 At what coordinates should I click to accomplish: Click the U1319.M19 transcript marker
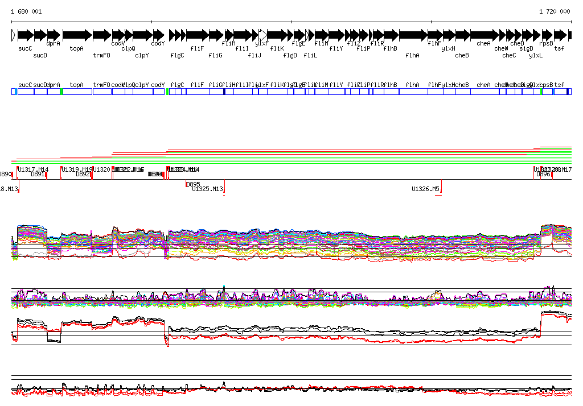click(77, 170)
